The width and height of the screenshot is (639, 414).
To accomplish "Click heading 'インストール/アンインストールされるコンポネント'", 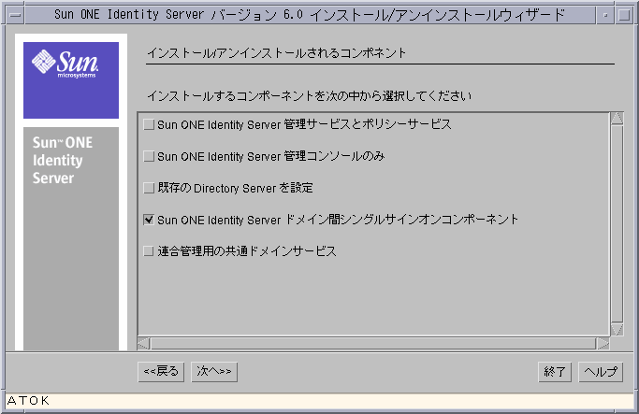I will pos(277,53).
